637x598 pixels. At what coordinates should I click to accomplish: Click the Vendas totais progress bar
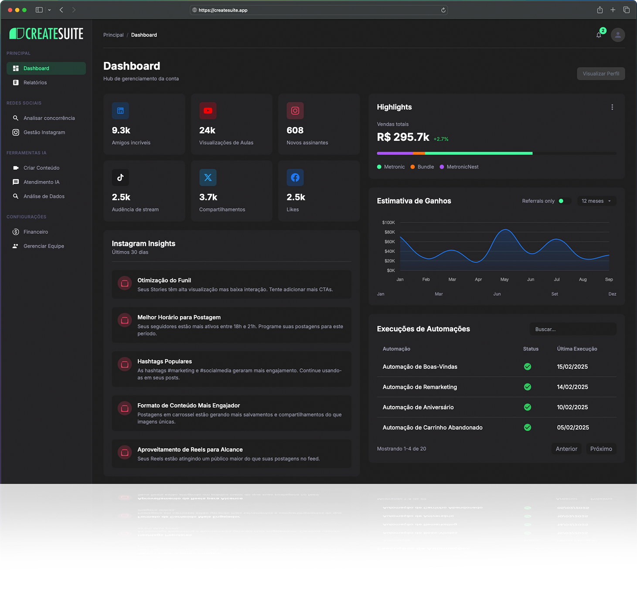496,153
